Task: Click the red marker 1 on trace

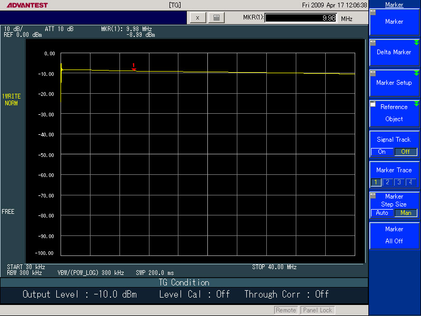Action: [x=134, y=68]
